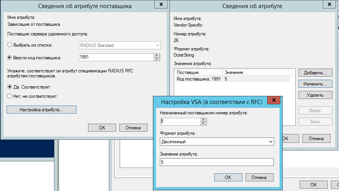Expand the 'Формат атрибута' Десятичный dropdown
The height and width of the screenshot is (191, 339).
(x=217, y=142)
